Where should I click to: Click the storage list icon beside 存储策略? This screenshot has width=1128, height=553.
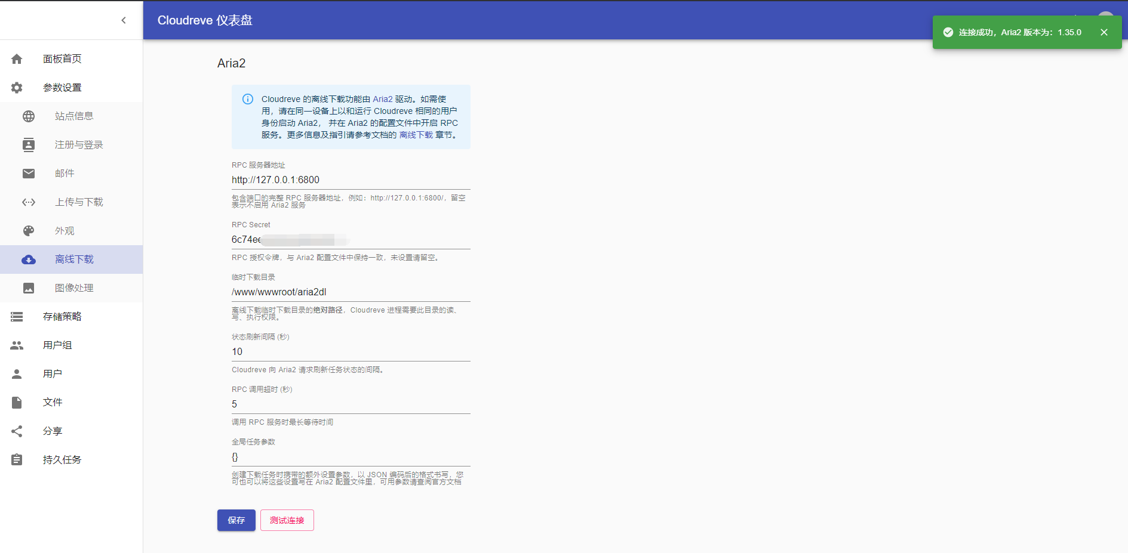(x=17, y=317)
